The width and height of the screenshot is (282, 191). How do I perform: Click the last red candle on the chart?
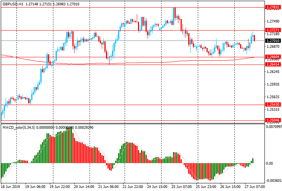coord(254,39)
